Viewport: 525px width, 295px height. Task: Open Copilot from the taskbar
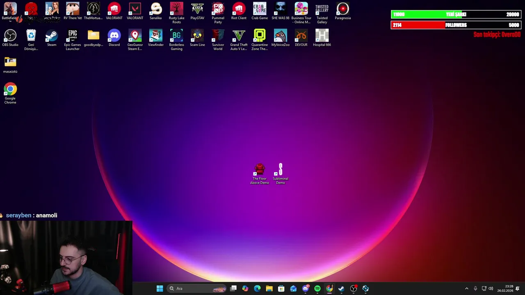pos(245,288)
